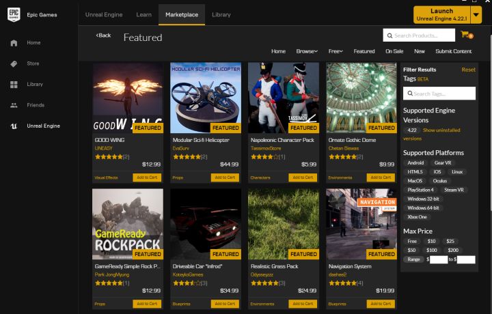
Task: Toggle the iOS platform filter
Action: [437, 172]
